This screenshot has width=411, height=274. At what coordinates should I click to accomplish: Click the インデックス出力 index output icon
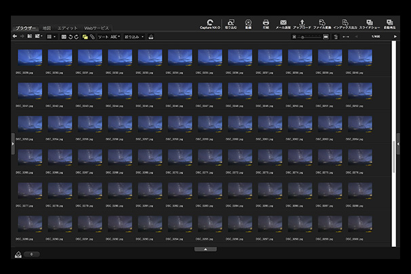point(345,23)
